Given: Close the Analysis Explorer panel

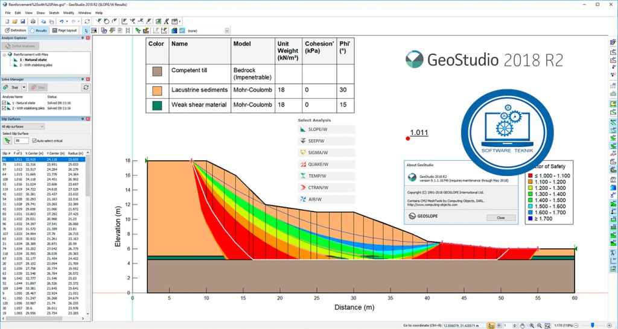Looking at the screenshot, I should [x=88, y=38].
